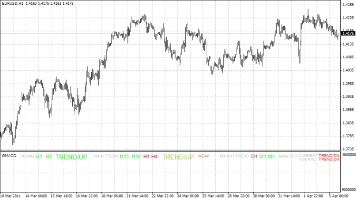Click the 1.3985 price axis label
Viewport: 356px width, 198px height.
pos(348,84)
